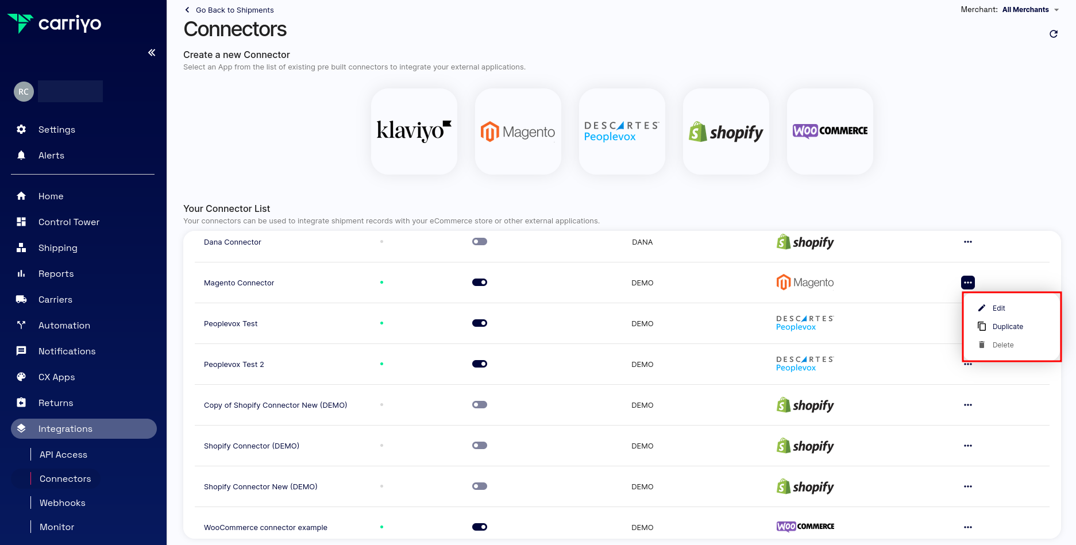Image resolution: width=1076 pixels, height=545 pixels.
Task: Click the Integrations layers icon
Action: point(21,428)
